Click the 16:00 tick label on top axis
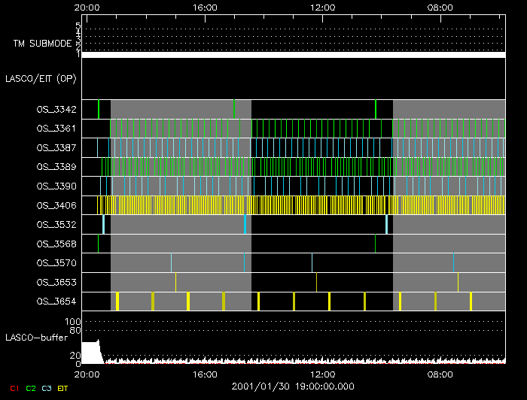 (205, 7)
